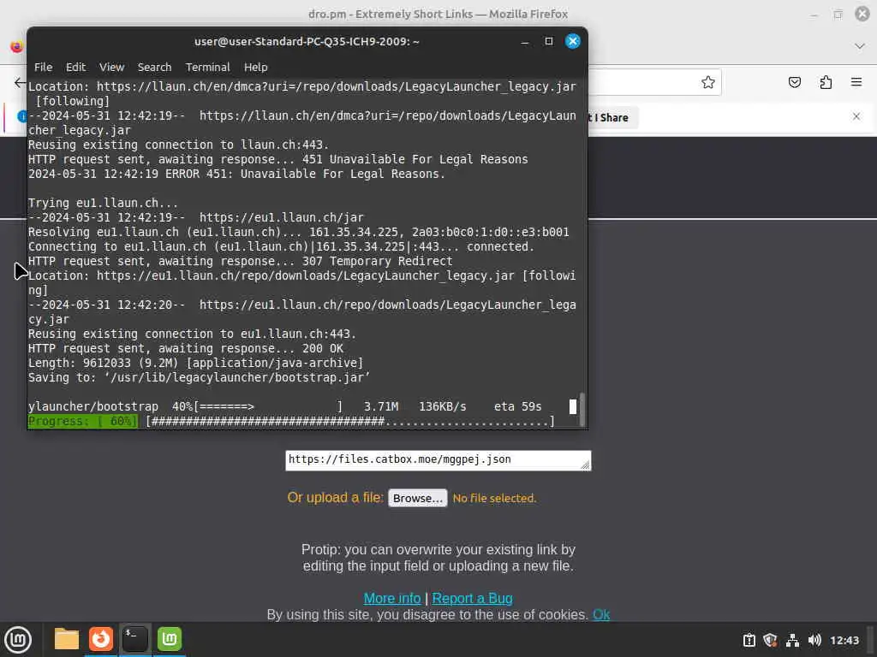Open the terminal View menu
This screenshot has width=877, height=657.
pos(112,67)
